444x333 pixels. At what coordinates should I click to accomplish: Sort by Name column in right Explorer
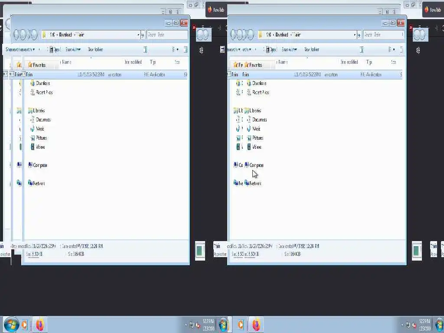(x=283, y=62)
